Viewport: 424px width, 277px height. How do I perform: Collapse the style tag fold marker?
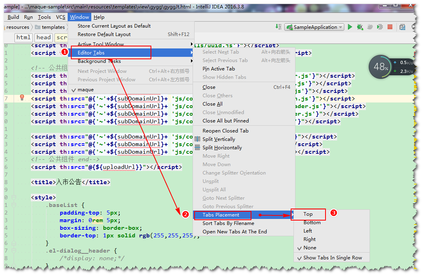[x=14, y=197]
